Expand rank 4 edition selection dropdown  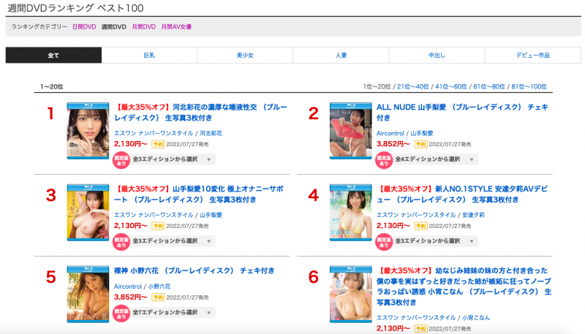(436, 240)
